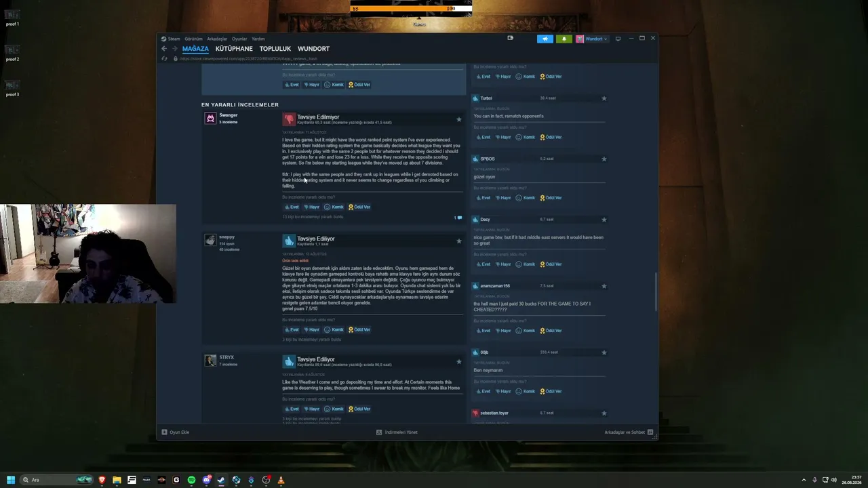Click the Steam page vertical scrollbar
Image resolution: width=868 pixels, height=488 pixels.
pos(656,291)
